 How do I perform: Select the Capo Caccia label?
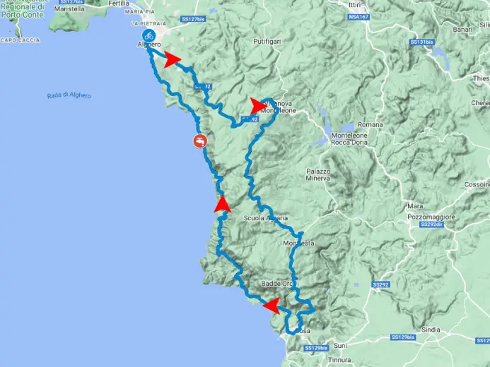coord(21,40)
